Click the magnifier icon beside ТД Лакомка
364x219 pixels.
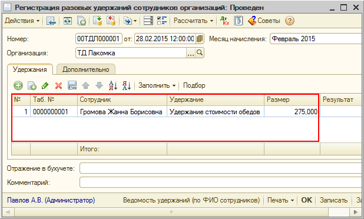200,53
